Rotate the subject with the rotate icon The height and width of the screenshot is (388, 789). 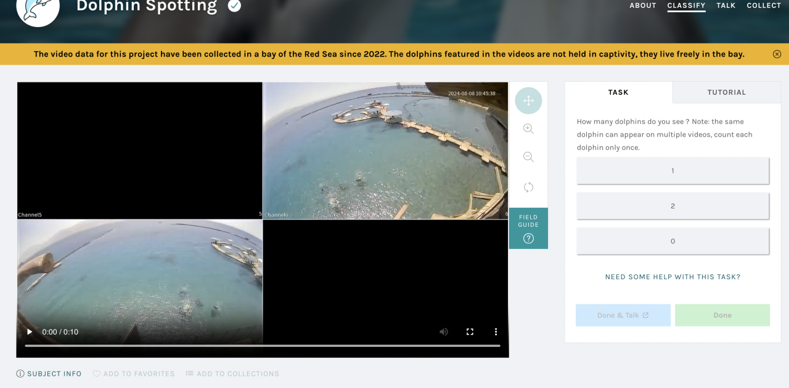528,187
